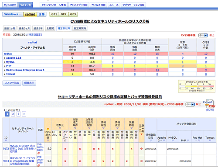Image resolution: width=218 pixels, height=167 pixels.
Task: Select the 全部 filter tab
Action: click(x=41, y=14)
